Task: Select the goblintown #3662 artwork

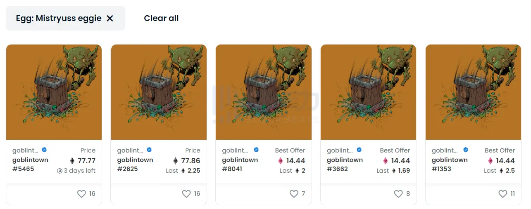Action: 369,92
